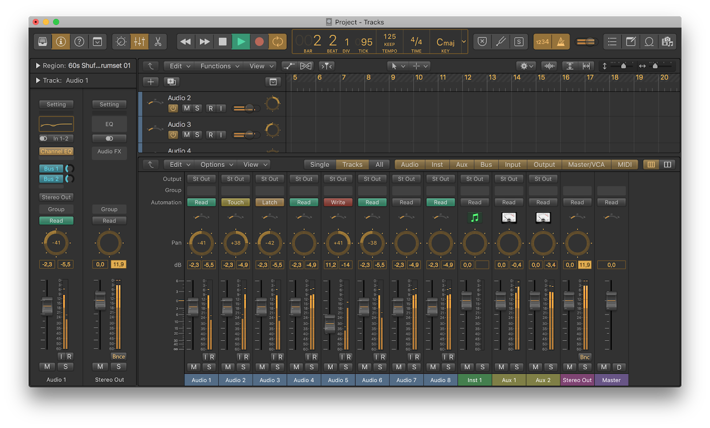Image resolution: width=710 pixels, height=428 pixels.
Task: Start recording with the red Record button
Action: tap(259, 42)
